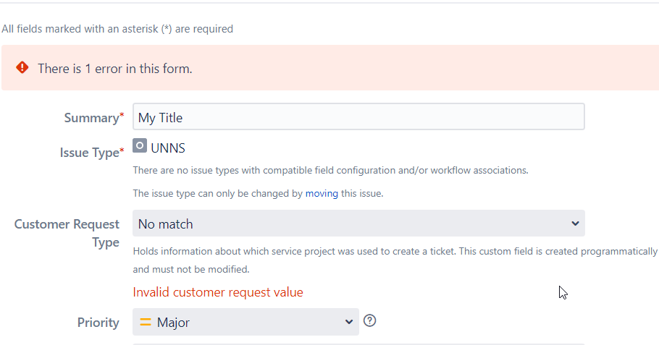Follow the moving link for issue type

[x=322, y=194]
